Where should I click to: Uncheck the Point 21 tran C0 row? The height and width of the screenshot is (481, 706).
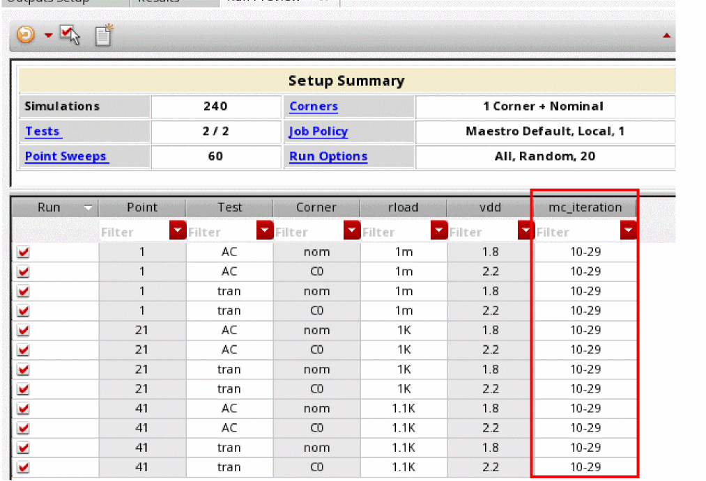24,389
